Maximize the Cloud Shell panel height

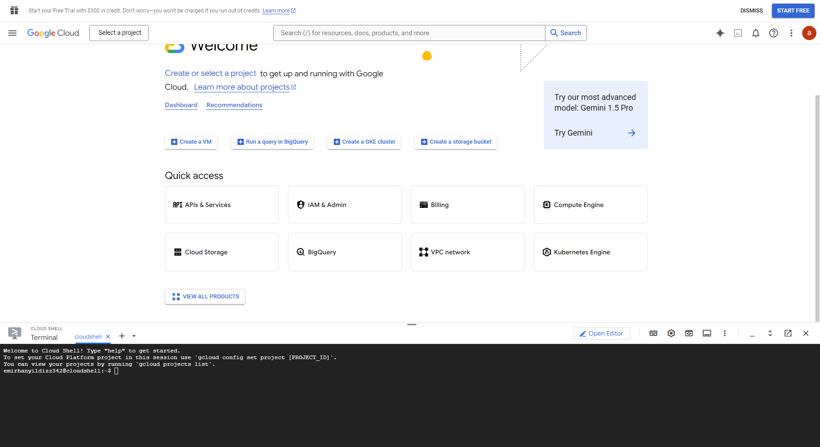(x=770, y=333)
